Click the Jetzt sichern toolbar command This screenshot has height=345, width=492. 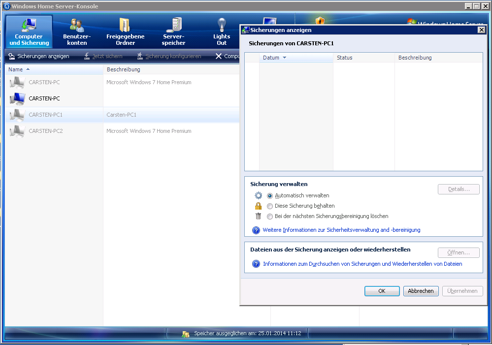coord(103,56)
